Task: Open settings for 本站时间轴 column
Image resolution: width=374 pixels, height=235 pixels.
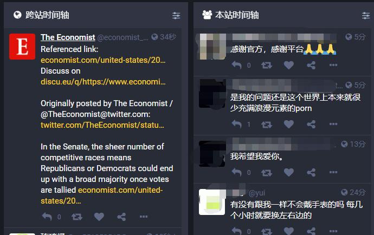Action: pyautogui.click(x=366, y=15)
